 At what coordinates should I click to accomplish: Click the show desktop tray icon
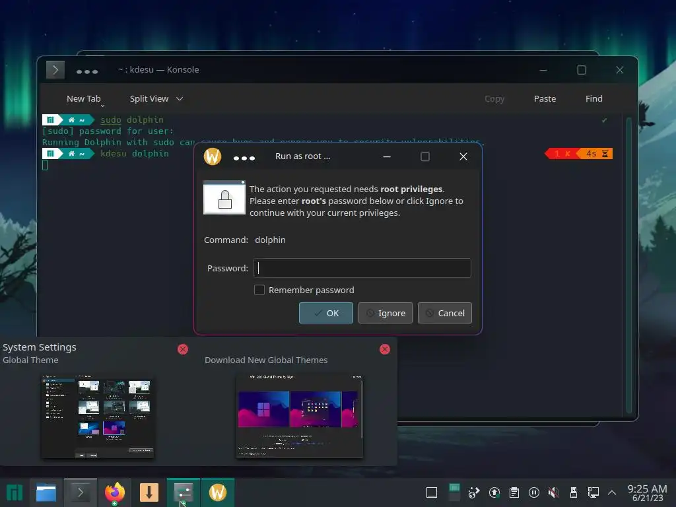click(432, 492)
